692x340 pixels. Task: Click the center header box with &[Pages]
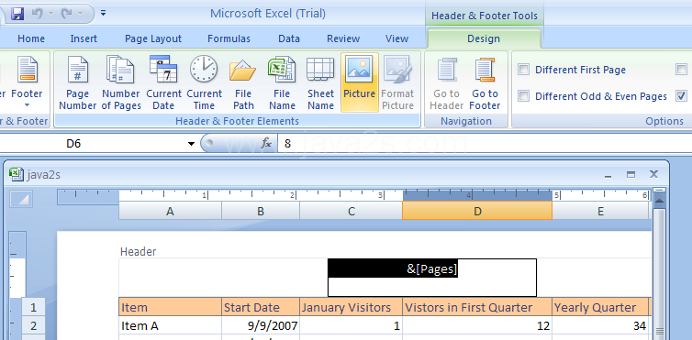point(432,278)
